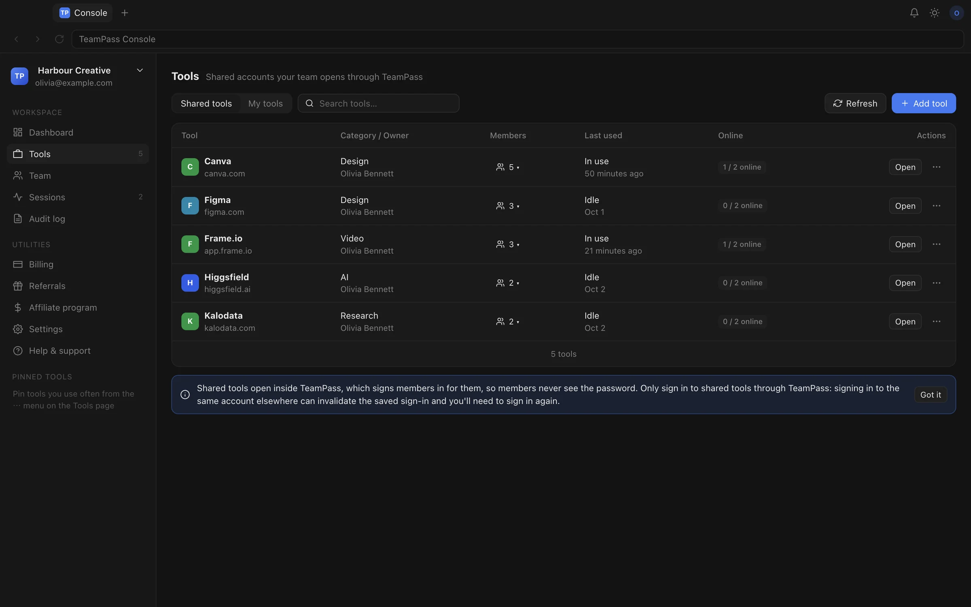Image resolution: width=971 pixels, height=607 pixels.
Task: Click the Last used column header
Action: point(603,136)
